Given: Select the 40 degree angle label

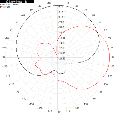Looking at the screenshot, I should pos(93,15).
